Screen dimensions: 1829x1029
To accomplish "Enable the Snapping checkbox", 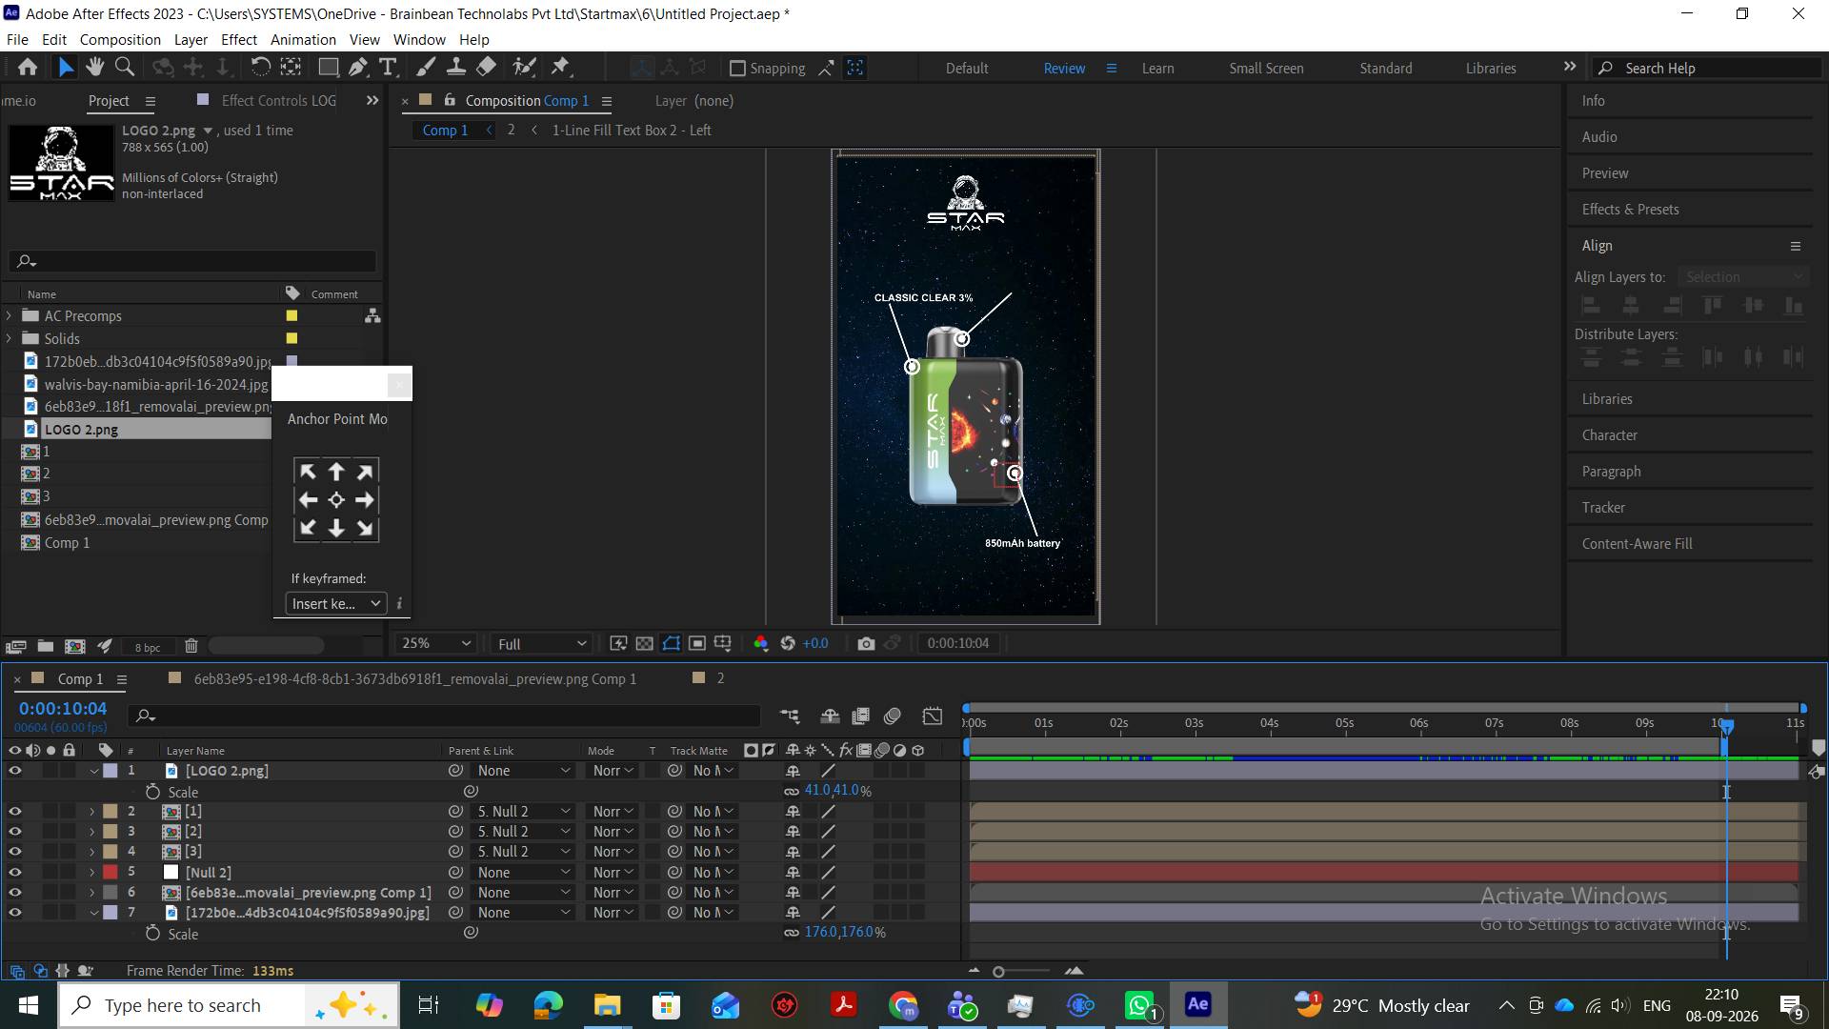I will tap(737, 69).
